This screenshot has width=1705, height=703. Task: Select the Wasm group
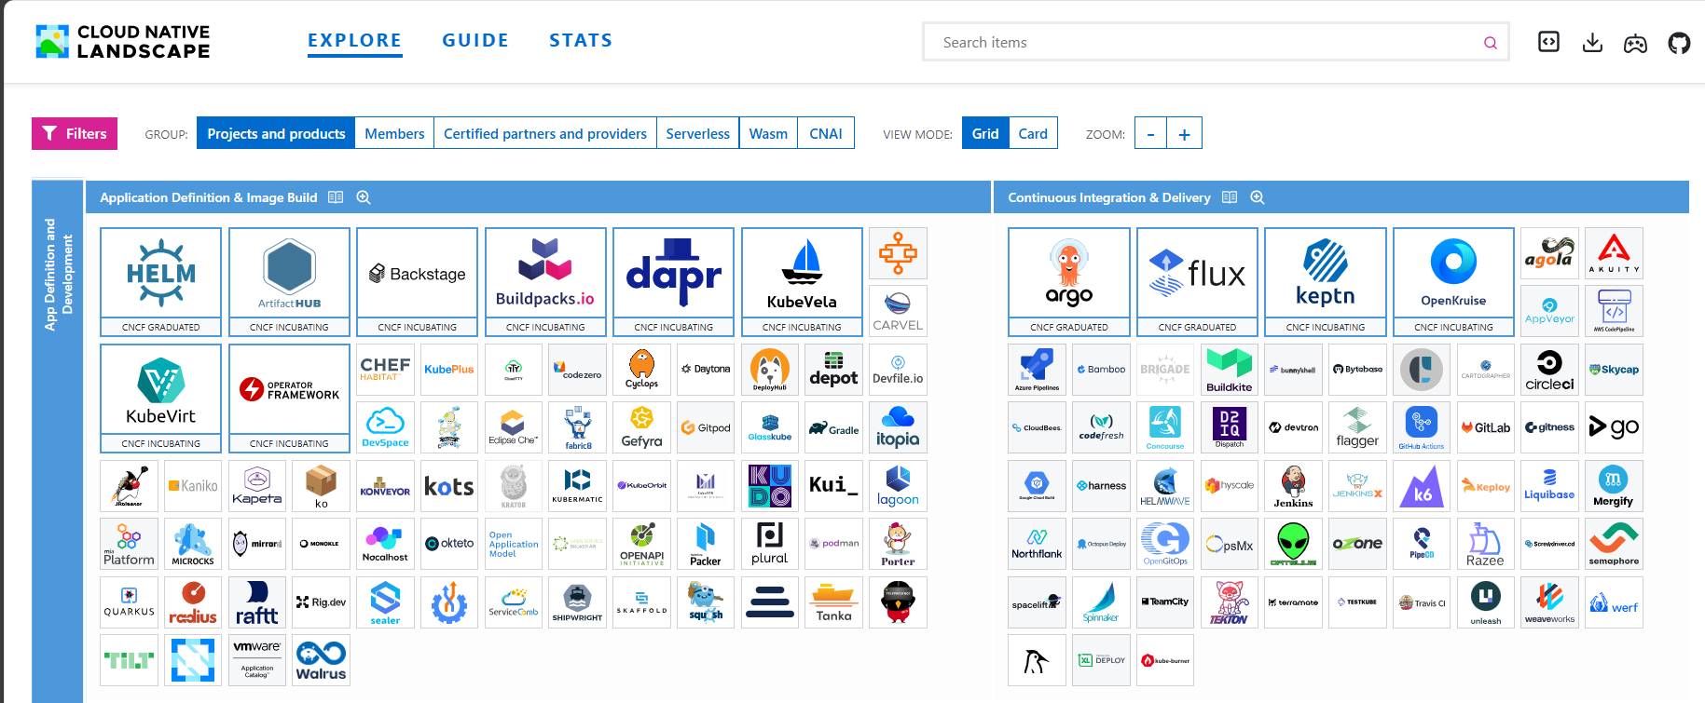(x=768, y=133)
